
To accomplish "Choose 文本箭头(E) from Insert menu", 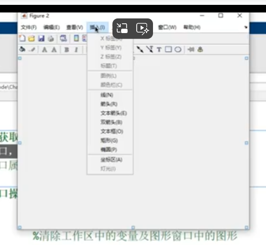I will [x=110, y=113].
